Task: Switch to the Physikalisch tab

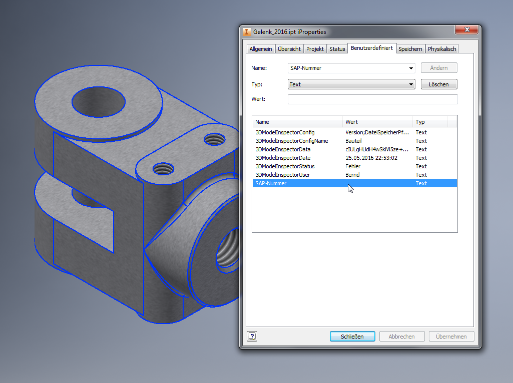Action: point(441,48)
